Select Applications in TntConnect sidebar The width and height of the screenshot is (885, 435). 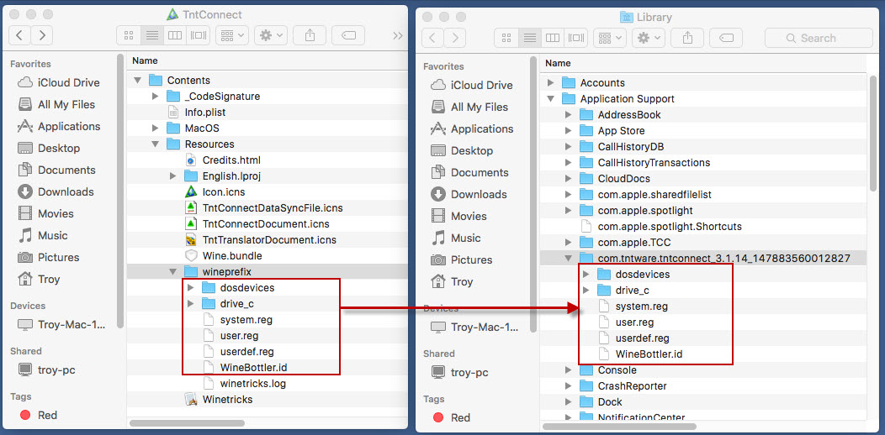(59, 126)
